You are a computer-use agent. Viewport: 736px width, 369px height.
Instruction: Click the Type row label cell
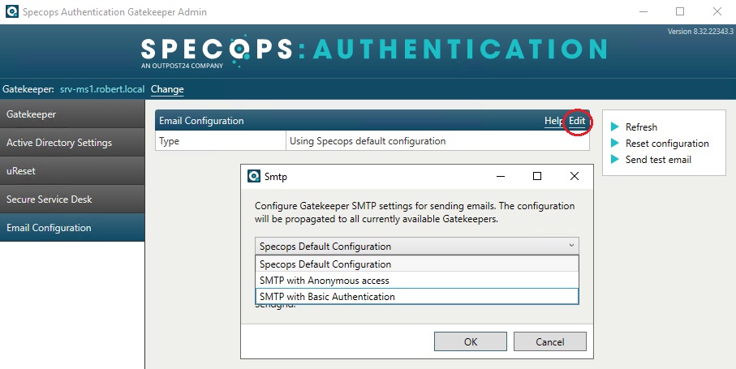click(221, 141)
